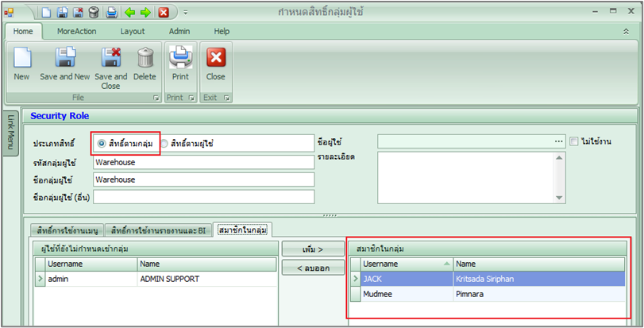Screen dimensions: 644x328
Task: Open the MoreAction ribbon tab
Action: tap(77, 31)
